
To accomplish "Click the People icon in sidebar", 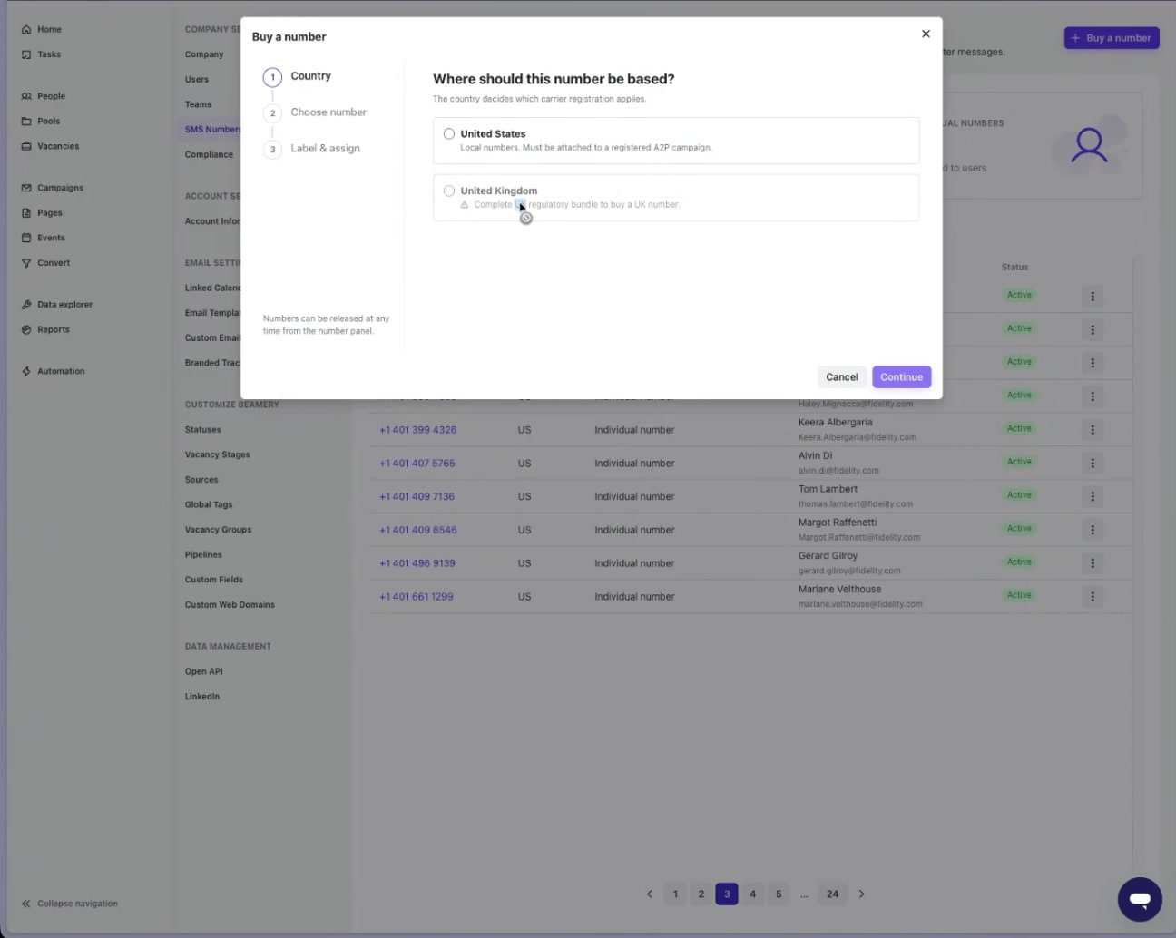I will (x=26, y=96).
